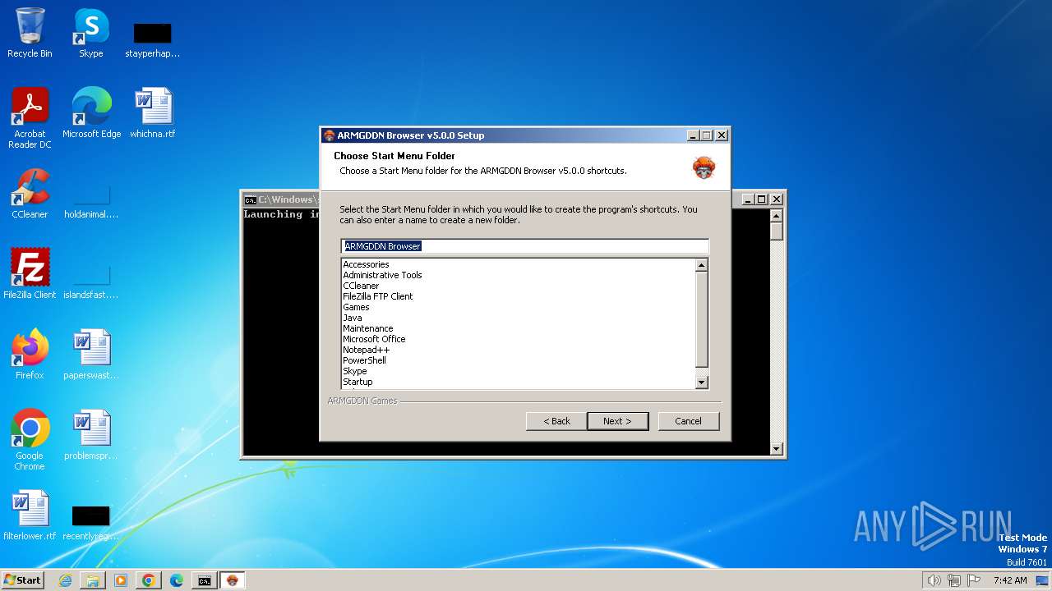The width and height of the screenshot is (1052, 591).
Task: Select Administrative Tools folder
Action: click(x=382, y=275)
